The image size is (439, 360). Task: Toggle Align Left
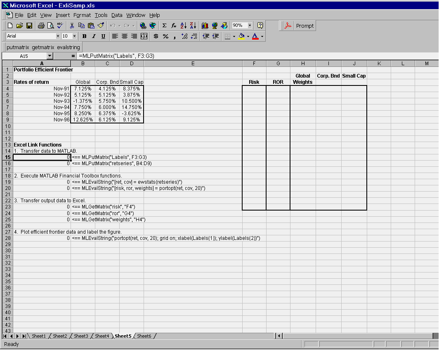115,36
